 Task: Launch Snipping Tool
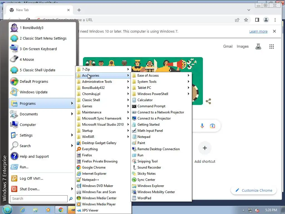(161, 161)
